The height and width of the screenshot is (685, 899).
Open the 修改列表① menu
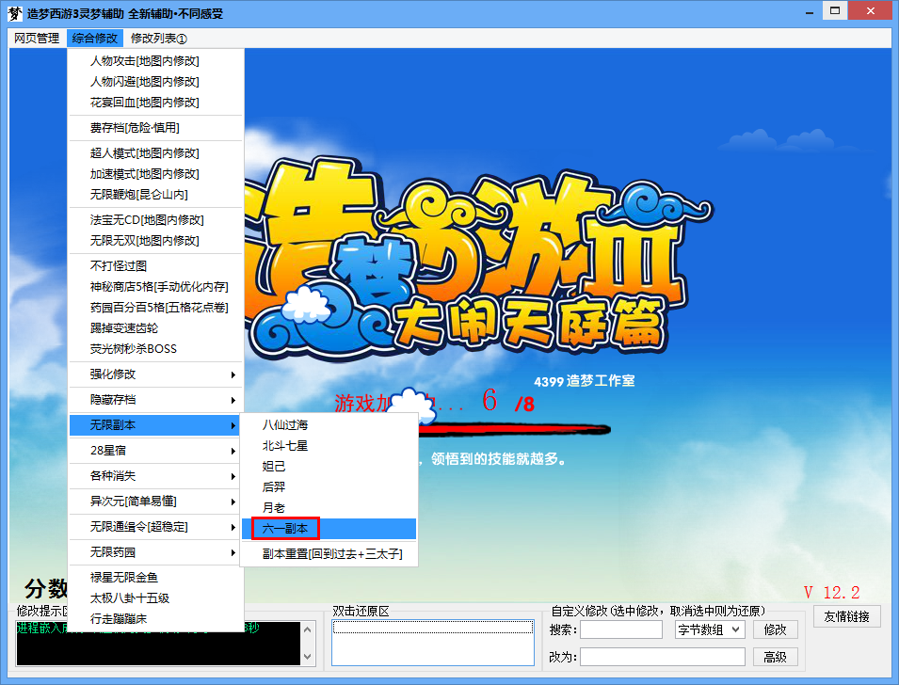point(159,39)
